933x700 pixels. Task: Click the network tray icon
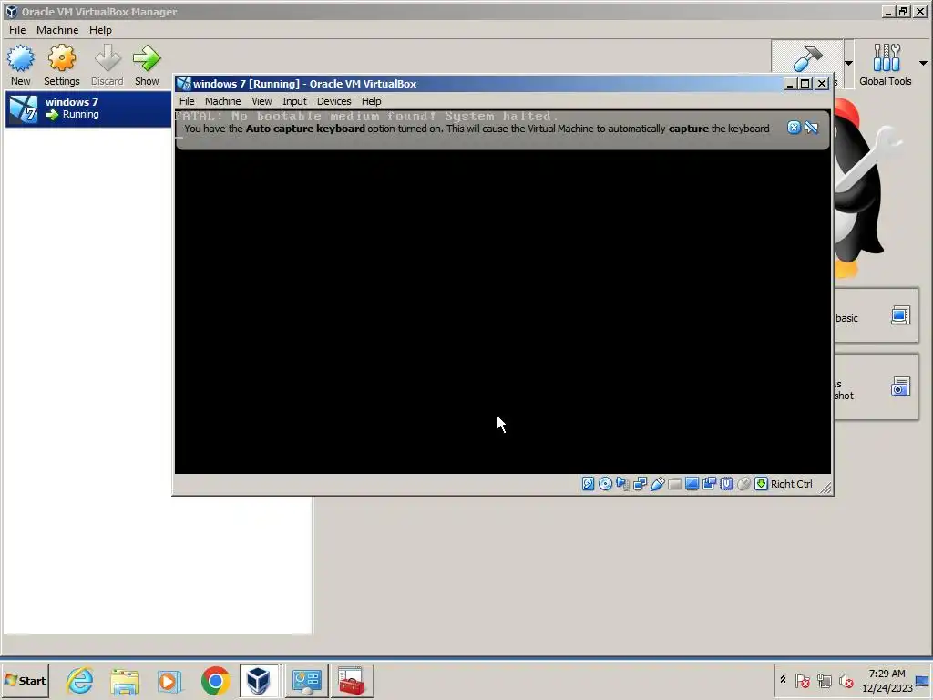pos(824,680)
